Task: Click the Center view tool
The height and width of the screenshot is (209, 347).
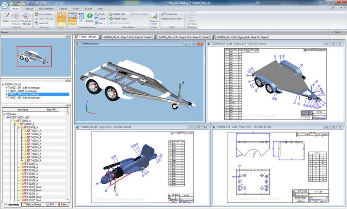Action: pos(100,19)
